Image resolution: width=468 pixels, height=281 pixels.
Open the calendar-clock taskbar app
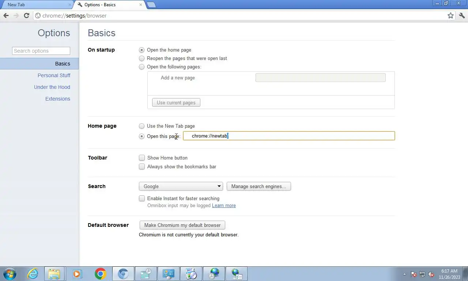point(146,274)
